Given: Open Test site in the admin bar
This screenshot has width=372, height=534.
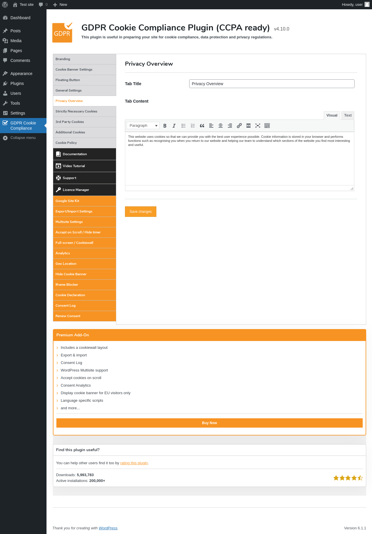Looking at the screenshot, I should click(x=23, y=5).
